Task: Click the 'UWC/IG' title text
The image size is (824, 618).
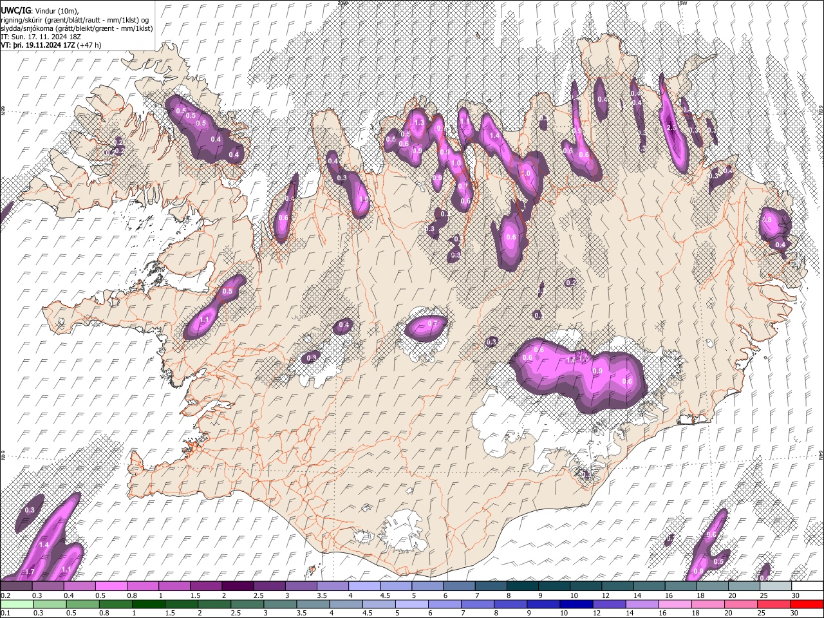Action: point(15,11)
